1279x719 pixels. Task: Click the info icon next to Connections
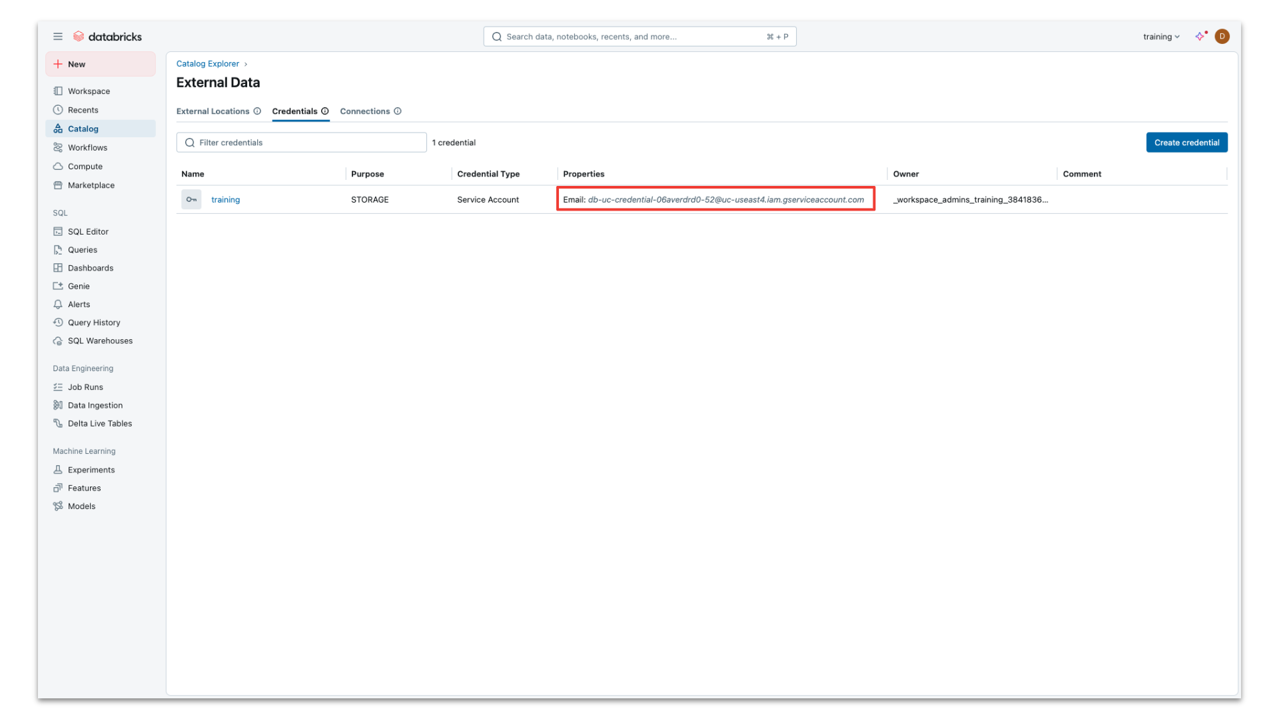[398, 111]
